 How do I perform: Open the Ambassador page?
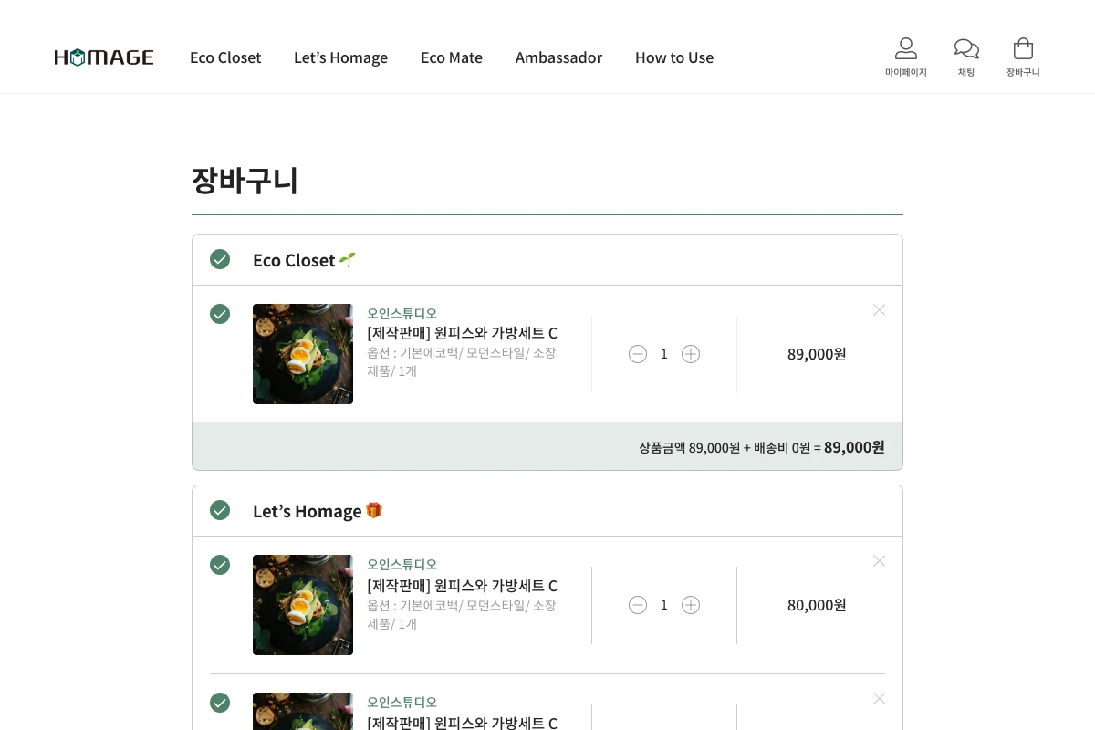pos(558,57)
